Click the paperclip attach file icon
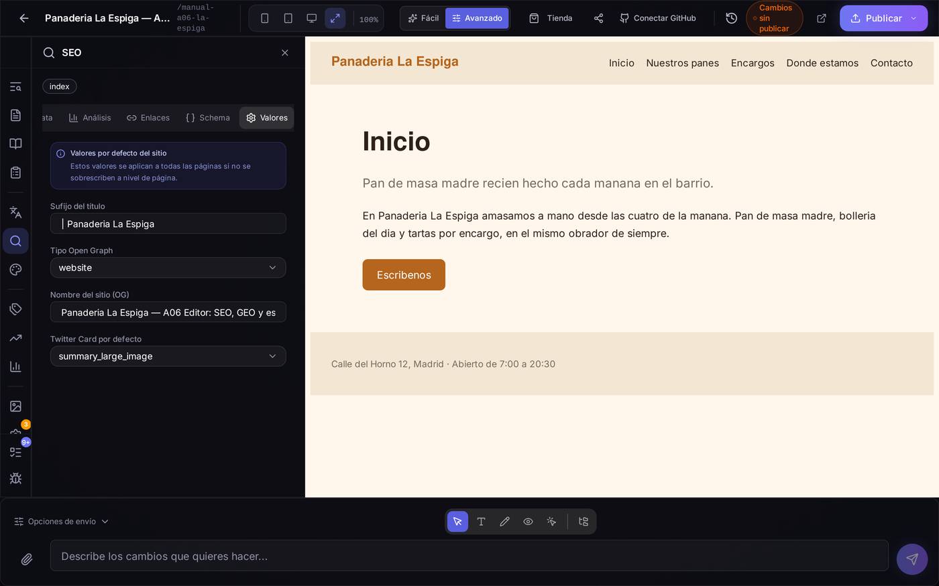939x586 pixels. pyautogui.click(x=27, y=559)
